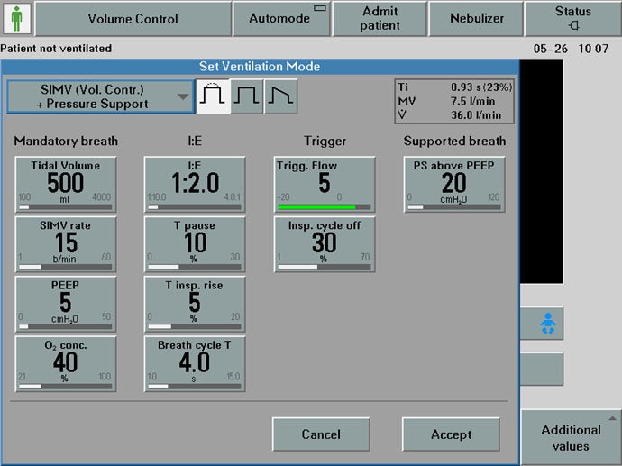Click the Trigger column heading
The height and width of the screenshot is (466, 622).
click(x=325, y=142)
